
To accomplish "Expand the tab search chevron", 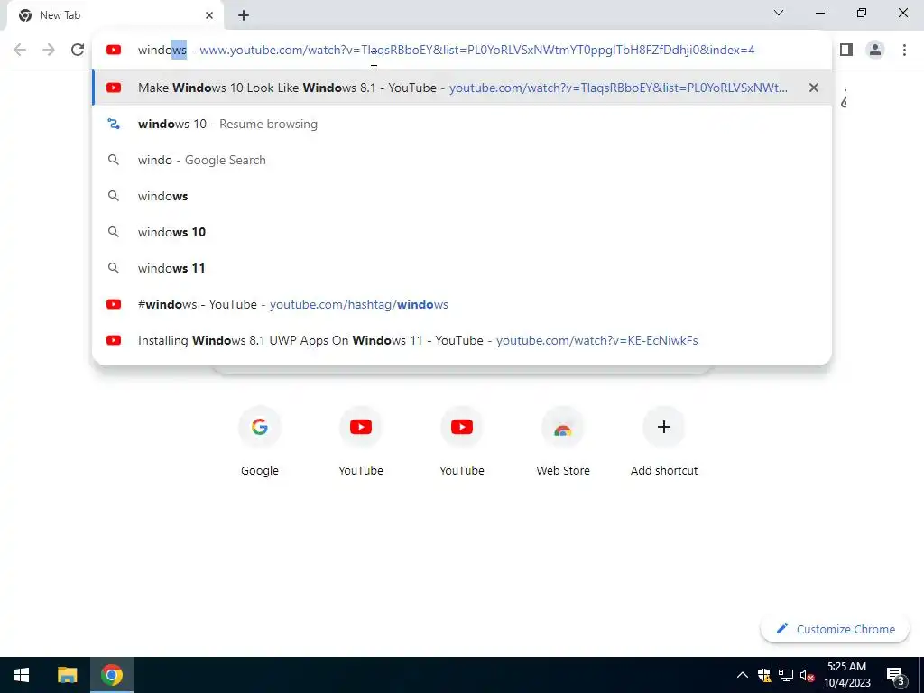I will click(779, 13).
